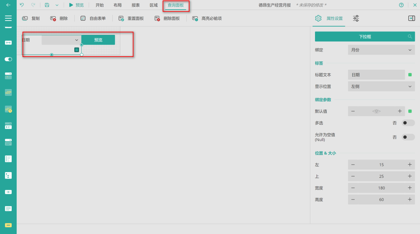Open 自由表单 in the toolbar
420x234 pixels.
pos(93,19)
